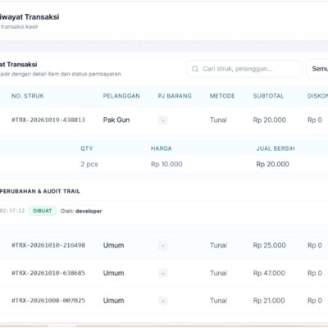
Task: Click the PJ BARANG column header
Action: [175, 96]
